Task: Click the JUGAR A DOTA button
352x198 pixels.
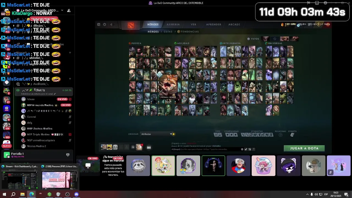Action: [x=304, y=148]
